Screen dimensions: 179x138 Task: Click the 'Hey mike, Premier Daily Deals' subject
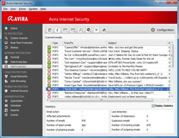pos(131,59)
